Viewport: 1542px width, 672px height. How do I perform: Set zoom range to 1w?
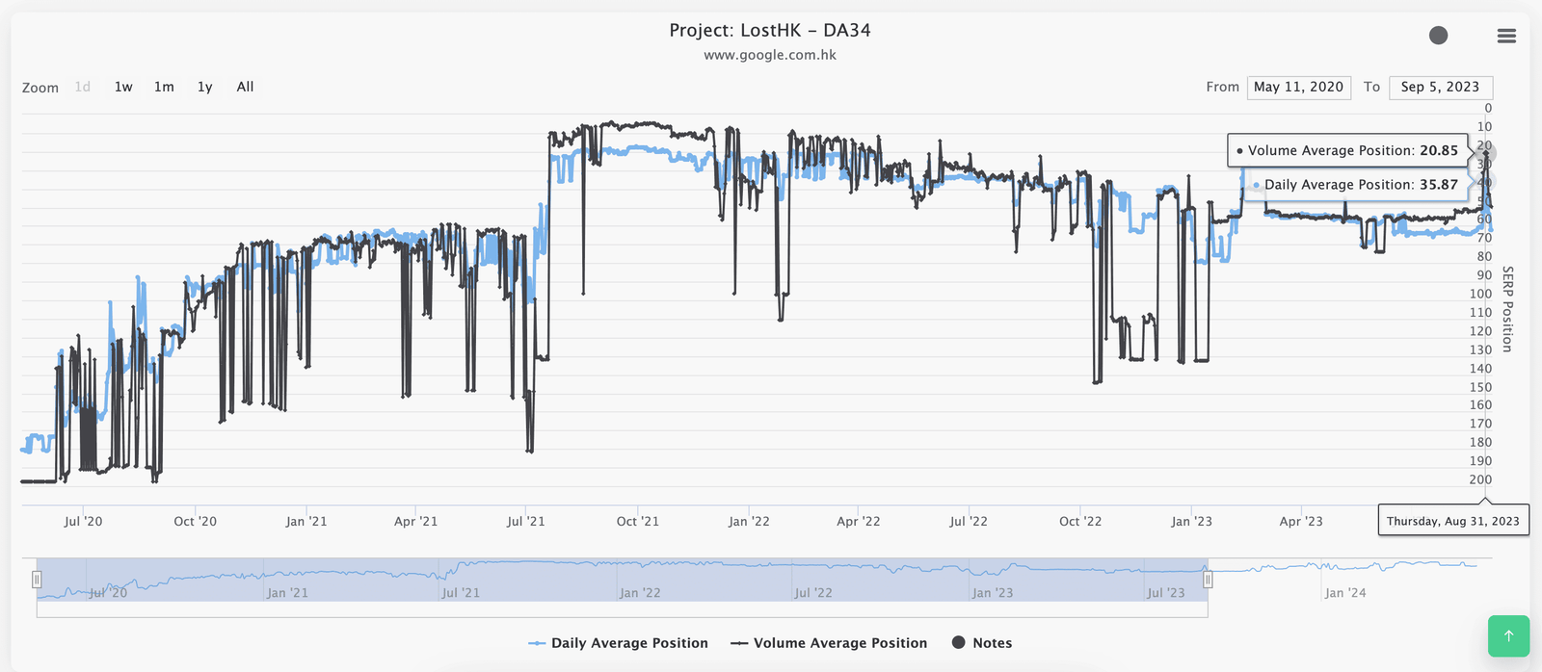123,87
